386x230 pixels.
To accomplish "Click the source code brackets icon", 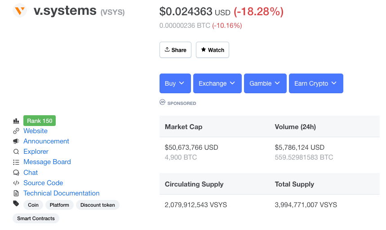I will [x=16, y=183].
